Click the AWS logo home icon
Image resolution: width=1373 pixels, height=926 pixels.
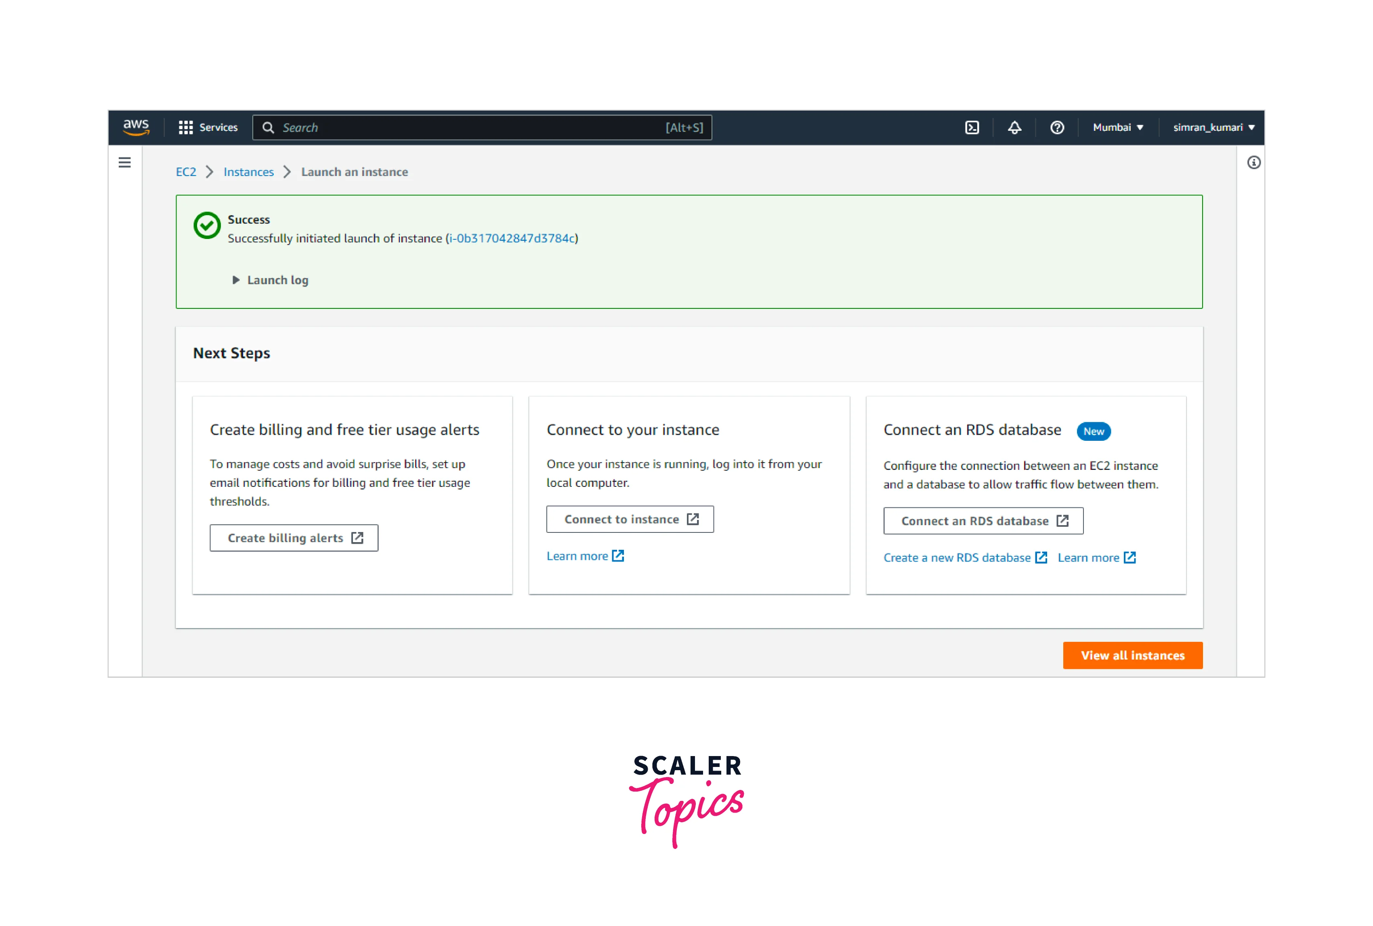(136, 127)
